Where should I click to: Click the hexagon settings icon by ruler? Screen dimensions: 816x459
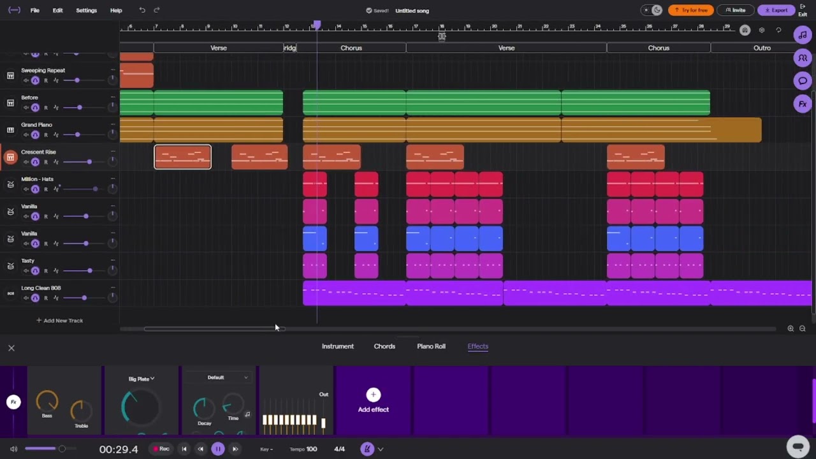[761, 30]
